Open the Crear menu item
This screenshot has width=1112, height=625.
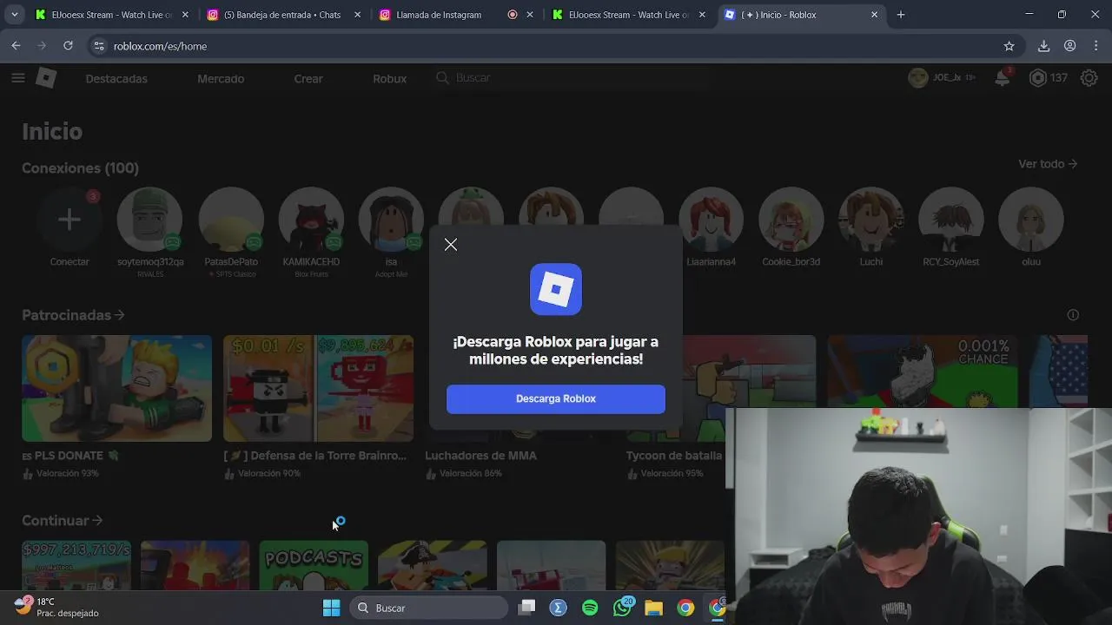[x=308, y=78]
